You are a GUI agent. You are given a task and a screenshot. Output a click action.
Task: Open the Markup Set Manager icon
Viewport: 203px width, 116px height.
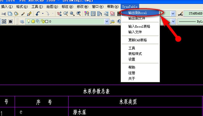click(113, 14)
